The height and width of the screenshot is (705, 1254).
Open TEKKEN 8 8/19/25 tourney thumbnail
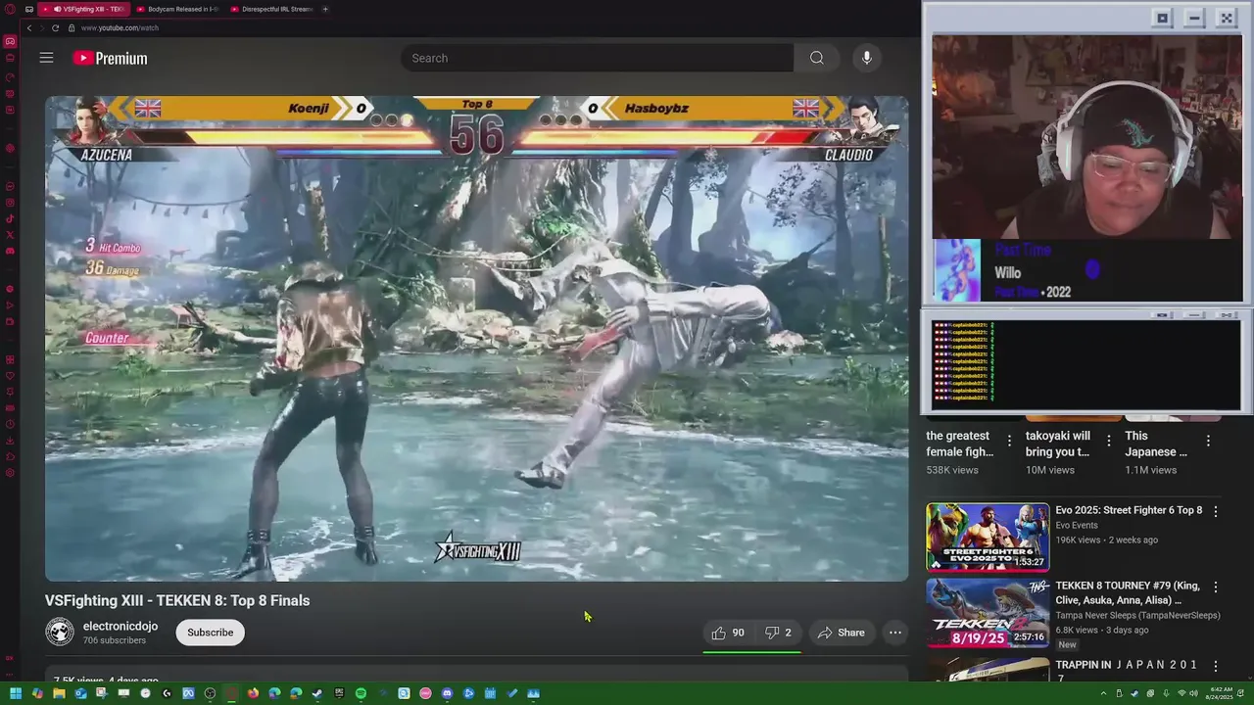click(x=988, y=614)
